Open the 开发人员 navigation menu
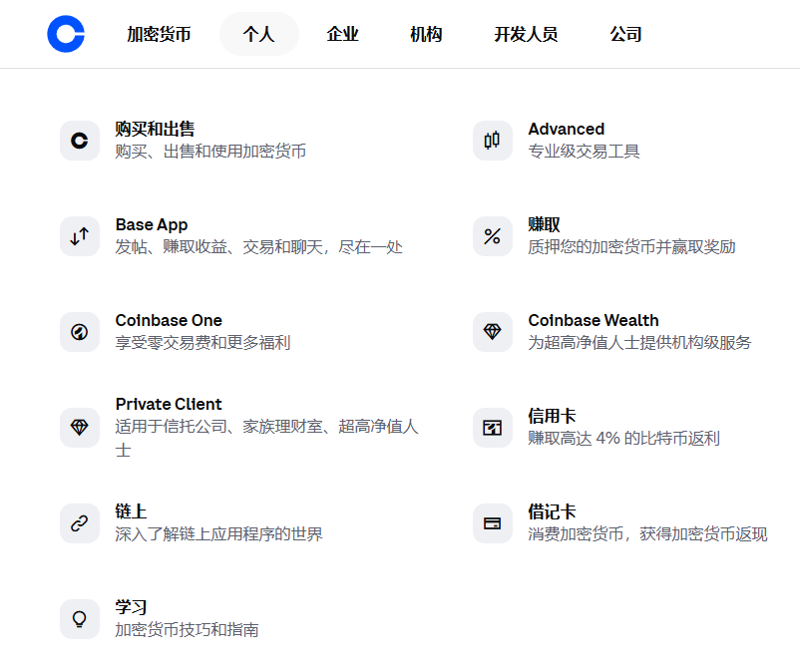This screenshot has height=671, width=800. click(526, 34)
